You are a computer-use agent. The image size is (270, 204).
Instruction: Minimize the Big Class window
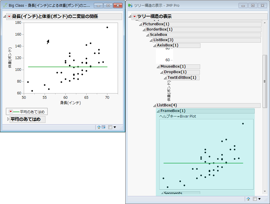pyautogui.click(x=99, y=6)
